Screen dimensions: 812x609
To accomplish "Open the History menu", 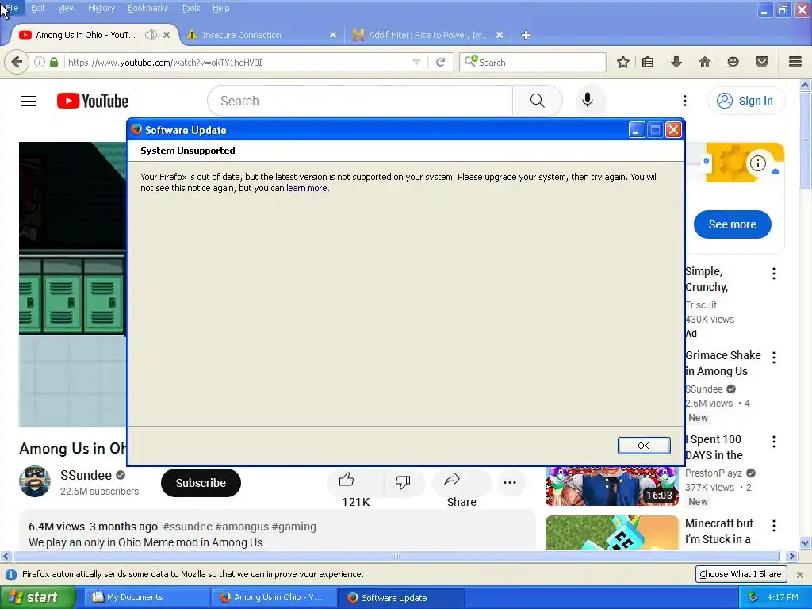I will 101,8.
